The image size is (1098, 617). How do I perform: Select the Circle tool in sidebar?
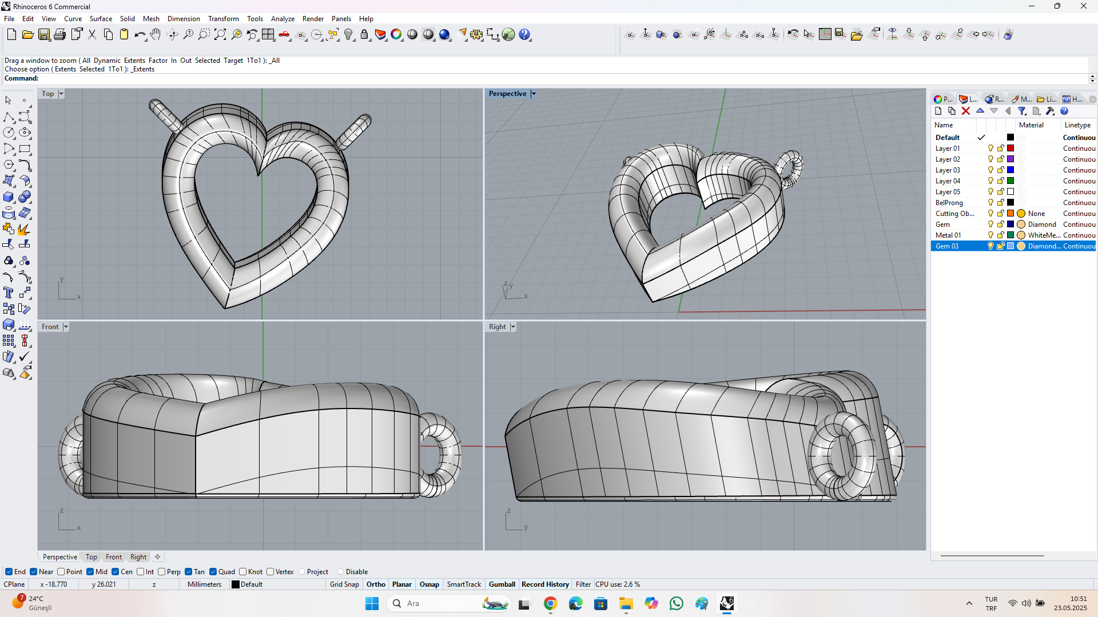[9, 133]
